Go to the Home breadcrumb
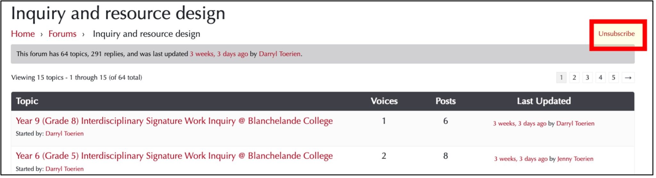 (x=23, y=34)
